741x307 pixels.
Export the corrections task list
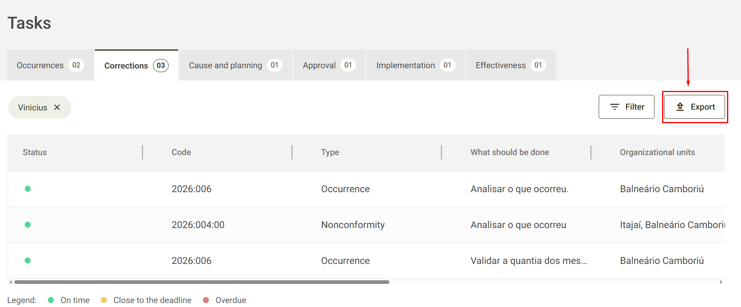[694, 107]
